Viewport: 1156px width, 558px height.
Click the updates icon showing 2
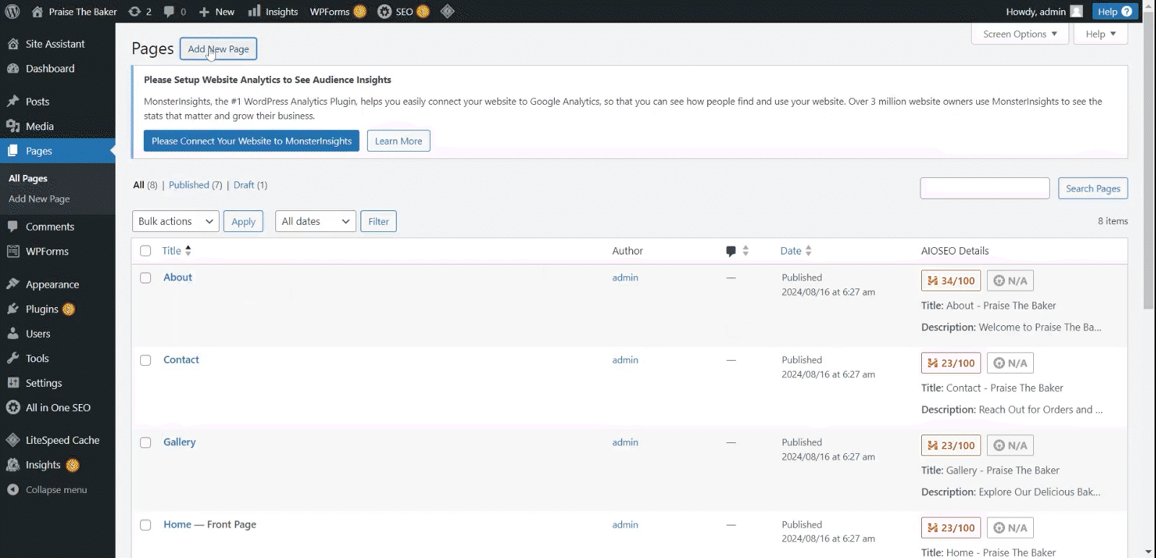(x=134, y=12)
